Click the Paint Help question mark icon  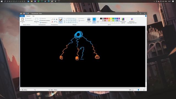[x=146, y=16]
